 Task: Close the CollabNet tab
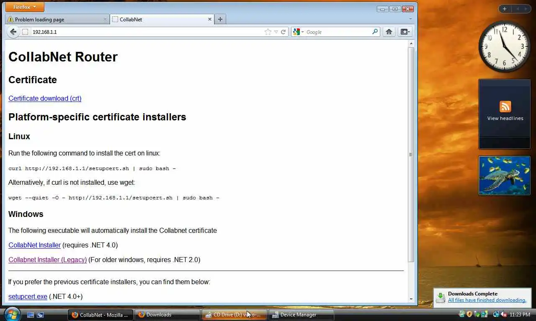pos(210,19)
